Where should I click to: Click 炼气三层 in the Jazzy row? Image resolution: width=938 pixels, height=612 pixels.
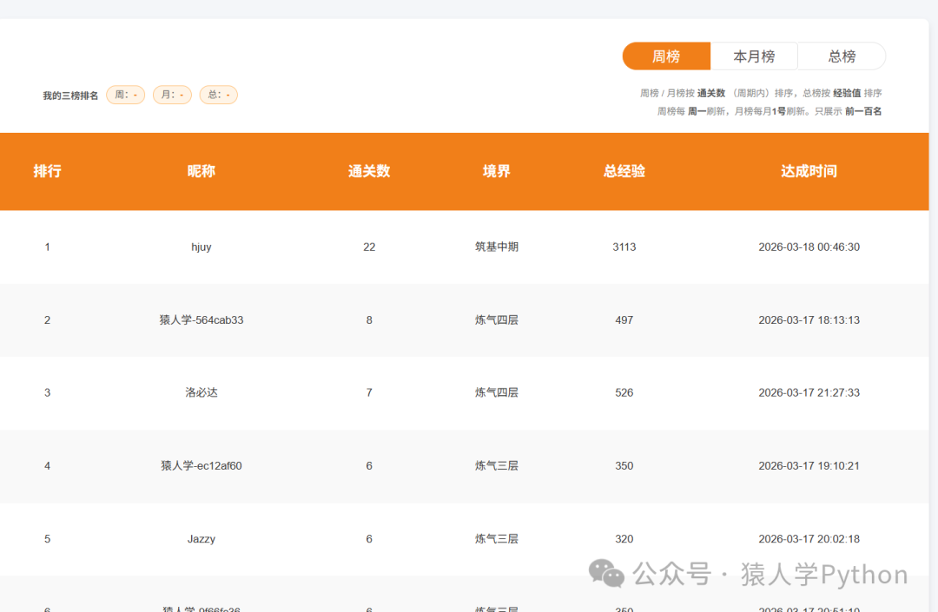click(x=497, y=538)
